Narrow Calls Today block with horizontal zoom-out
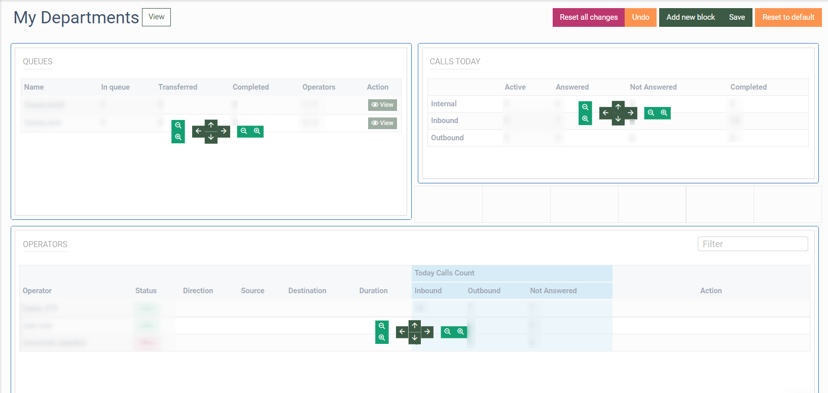The image size is (828, 393). click(651, 113)
